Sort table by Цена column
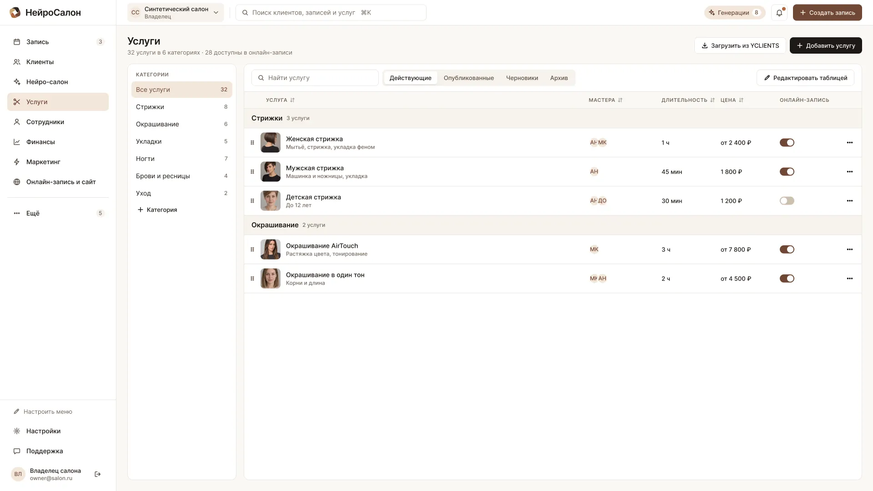873x491 pixels. point(732,100)
